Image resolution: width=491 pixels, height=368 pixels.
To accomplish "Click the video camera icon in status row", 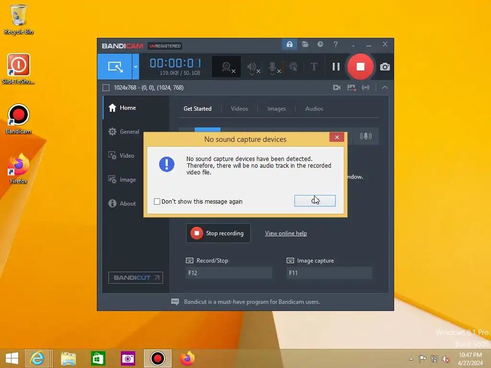I will [337, 88].
